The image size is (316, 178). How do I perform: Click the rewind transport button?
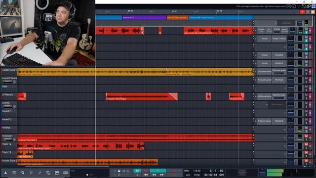tap(154, 175)
